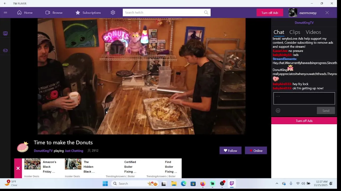Open Microsoft Edge in the taskbar
Viewport: 341px width, 191px height.
[x=184, y=184]
